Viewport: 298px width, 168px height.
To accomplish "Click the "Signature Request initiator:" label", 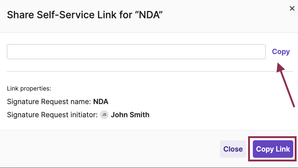I will [52, 115].
